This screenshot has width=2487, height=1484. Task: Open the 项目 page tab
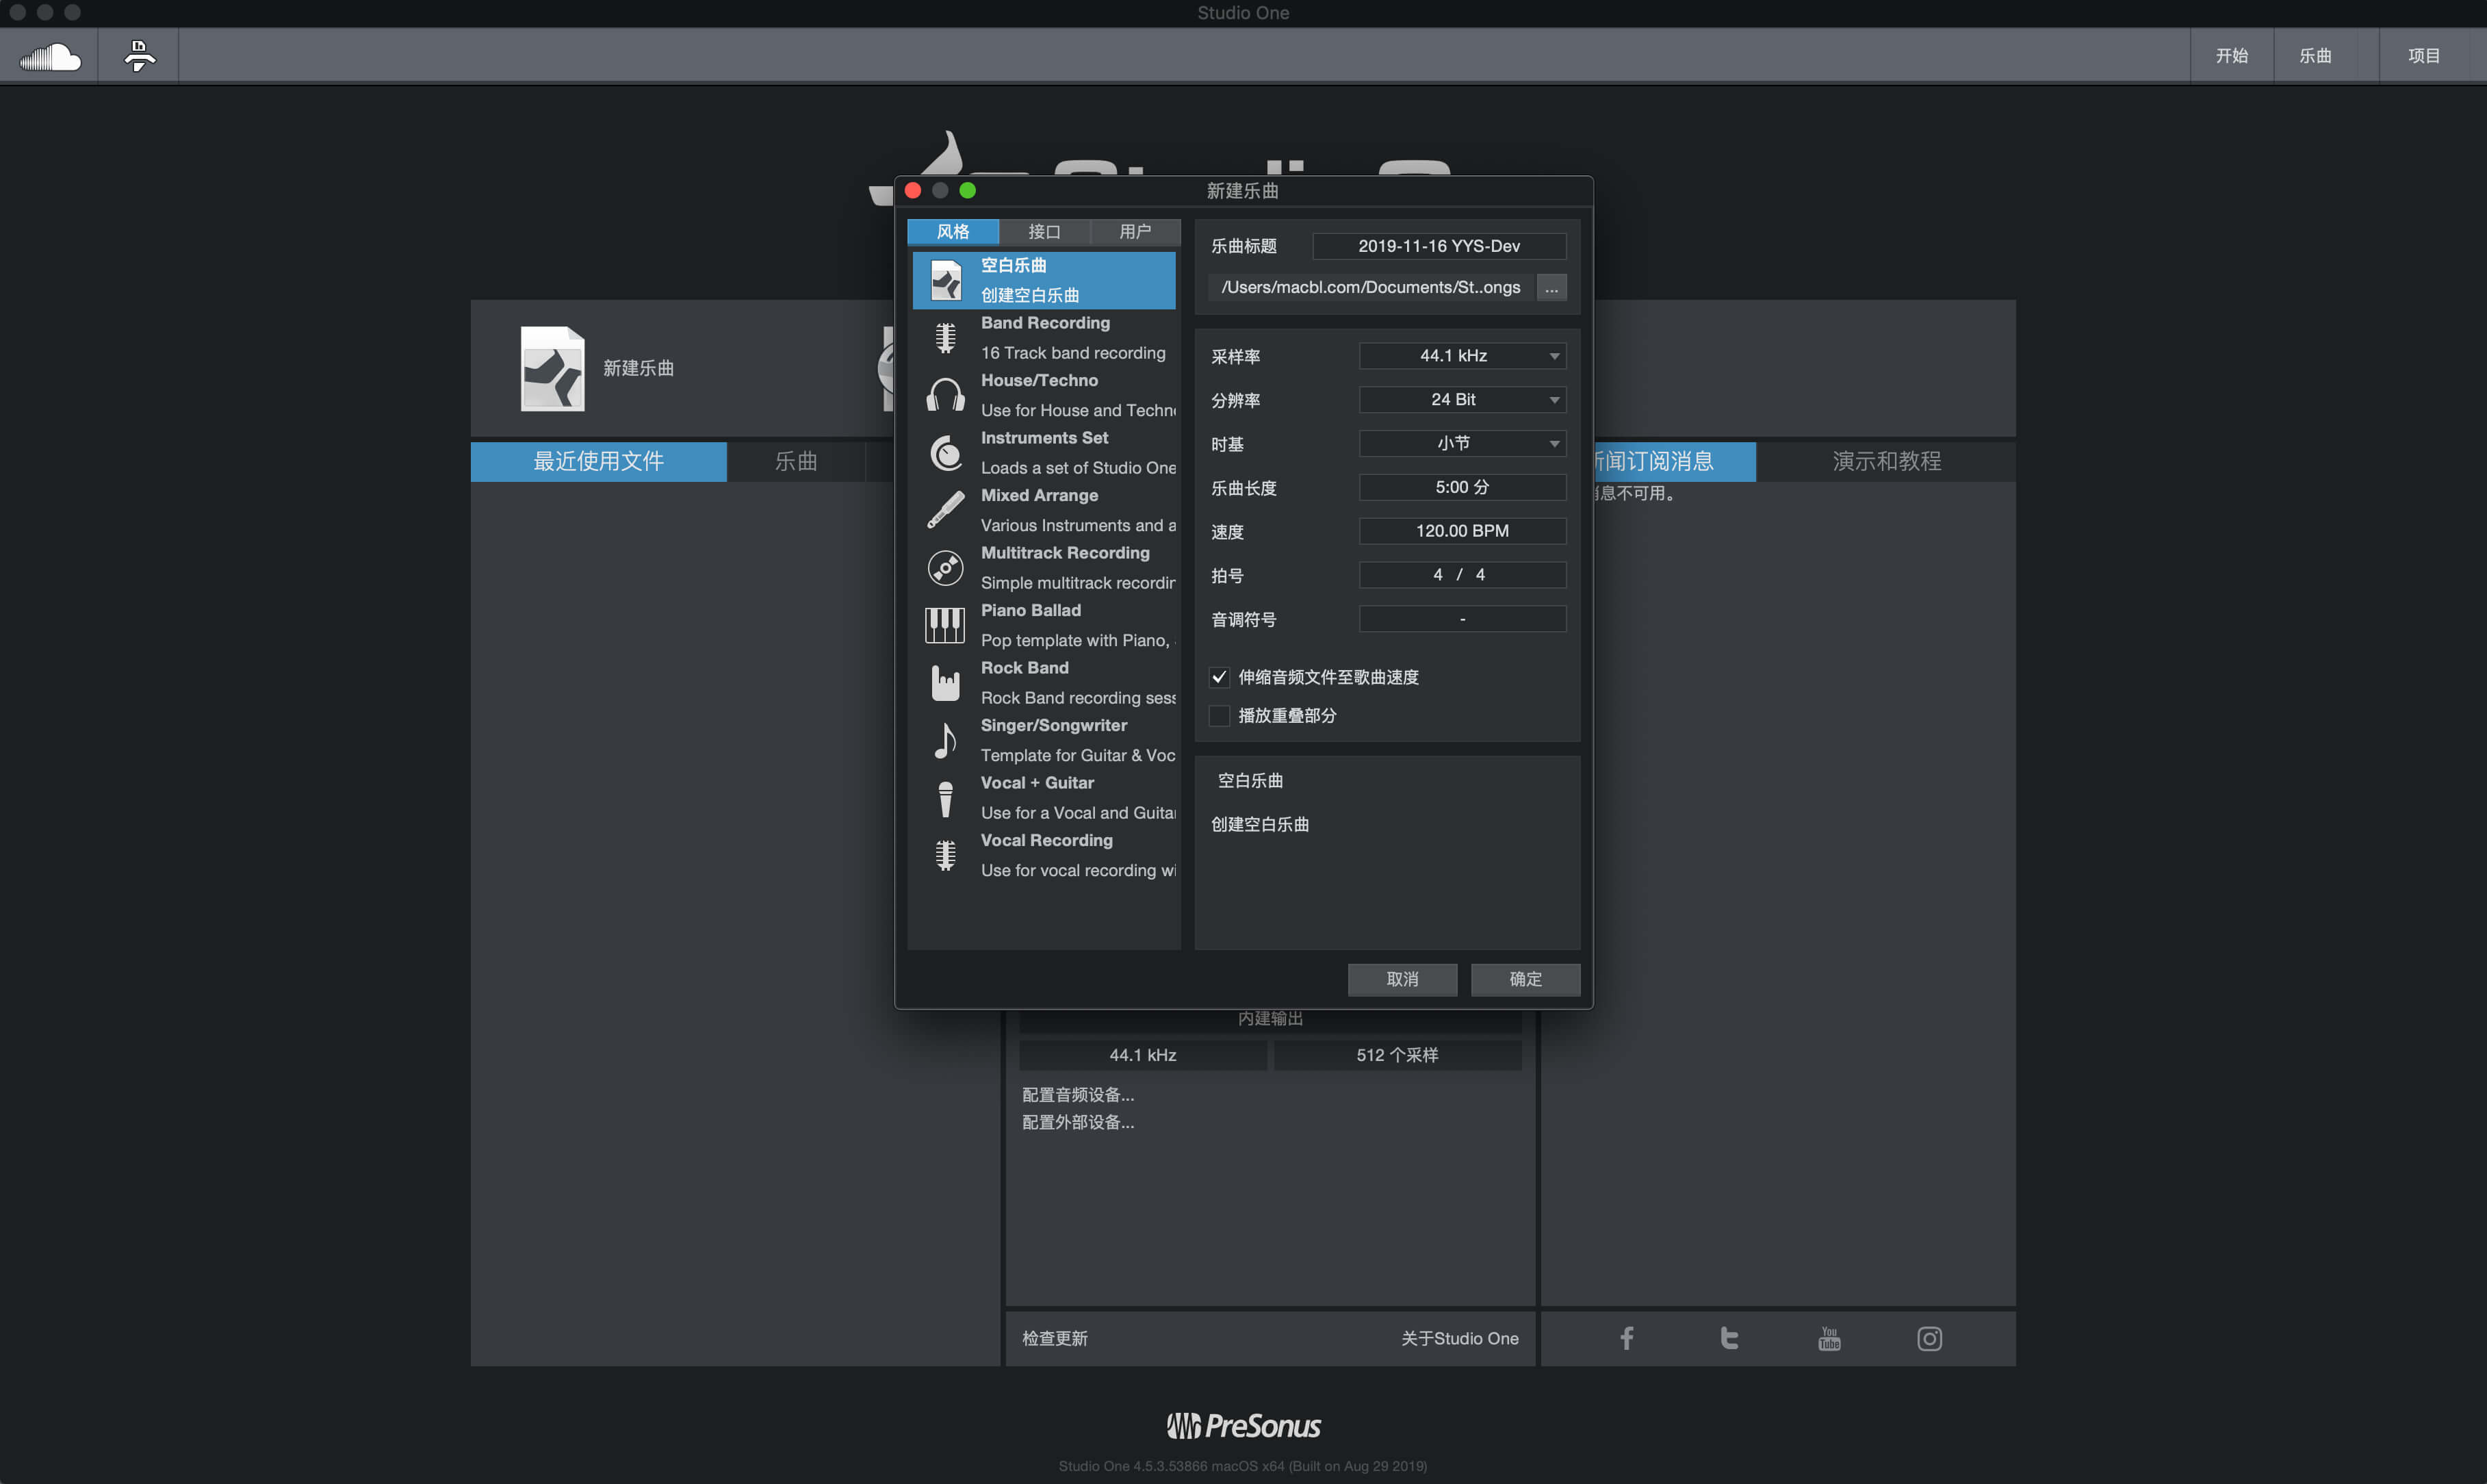pos(2423,56)
